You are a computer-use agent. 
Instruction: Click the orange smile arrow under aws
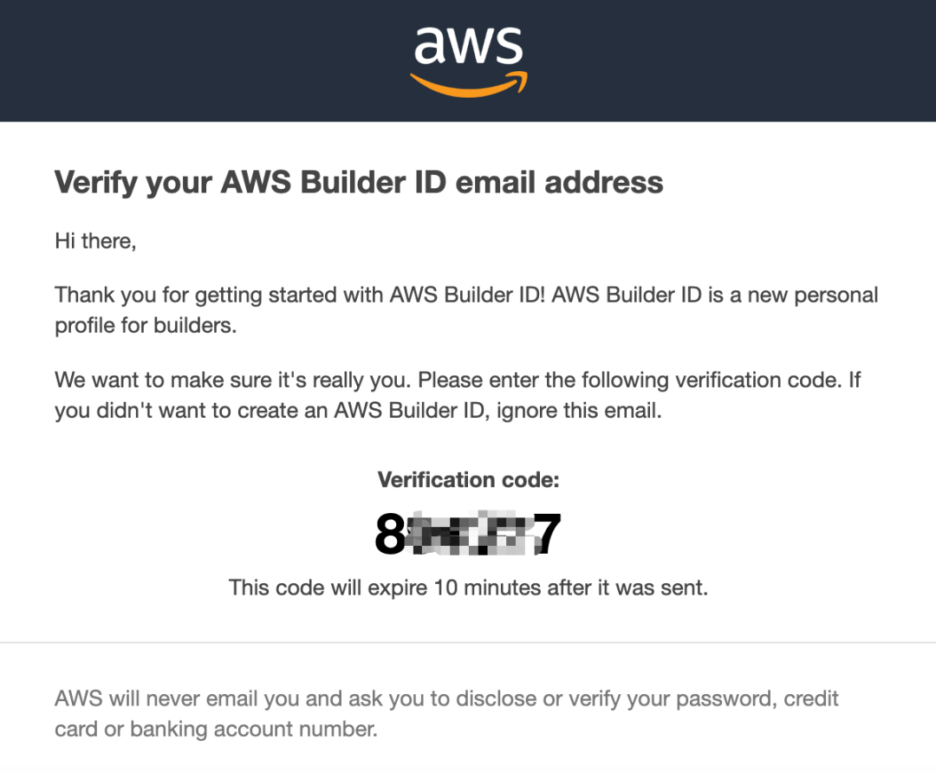(x=468, y=85)
